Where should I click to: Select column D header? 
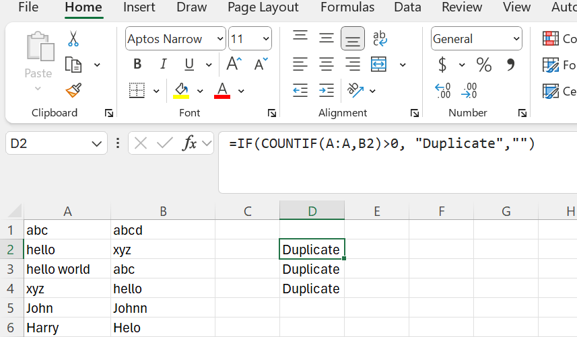[312, 211]
